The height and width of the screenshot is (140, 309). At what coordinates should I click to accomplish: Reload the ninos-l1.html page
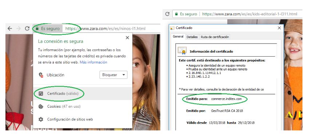tap(27, 29)
